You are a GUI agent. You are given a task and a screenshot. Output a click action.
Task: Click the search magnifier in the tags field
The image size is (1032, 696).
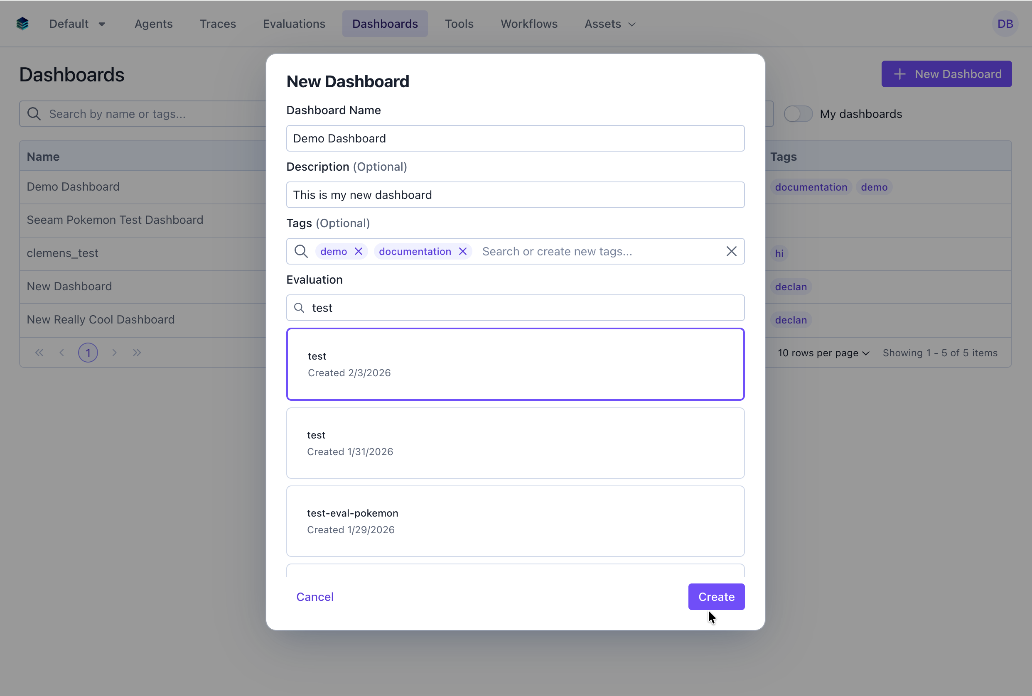coord(301,251)
